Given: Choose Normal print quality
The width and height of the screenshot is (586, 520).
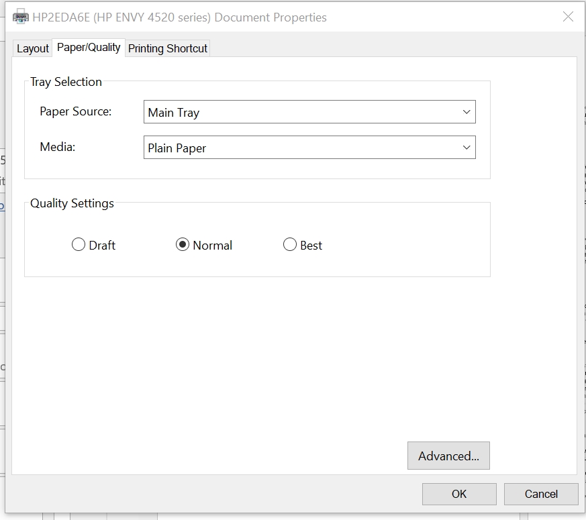Looking at the screenshot, I should click(183, 245).
